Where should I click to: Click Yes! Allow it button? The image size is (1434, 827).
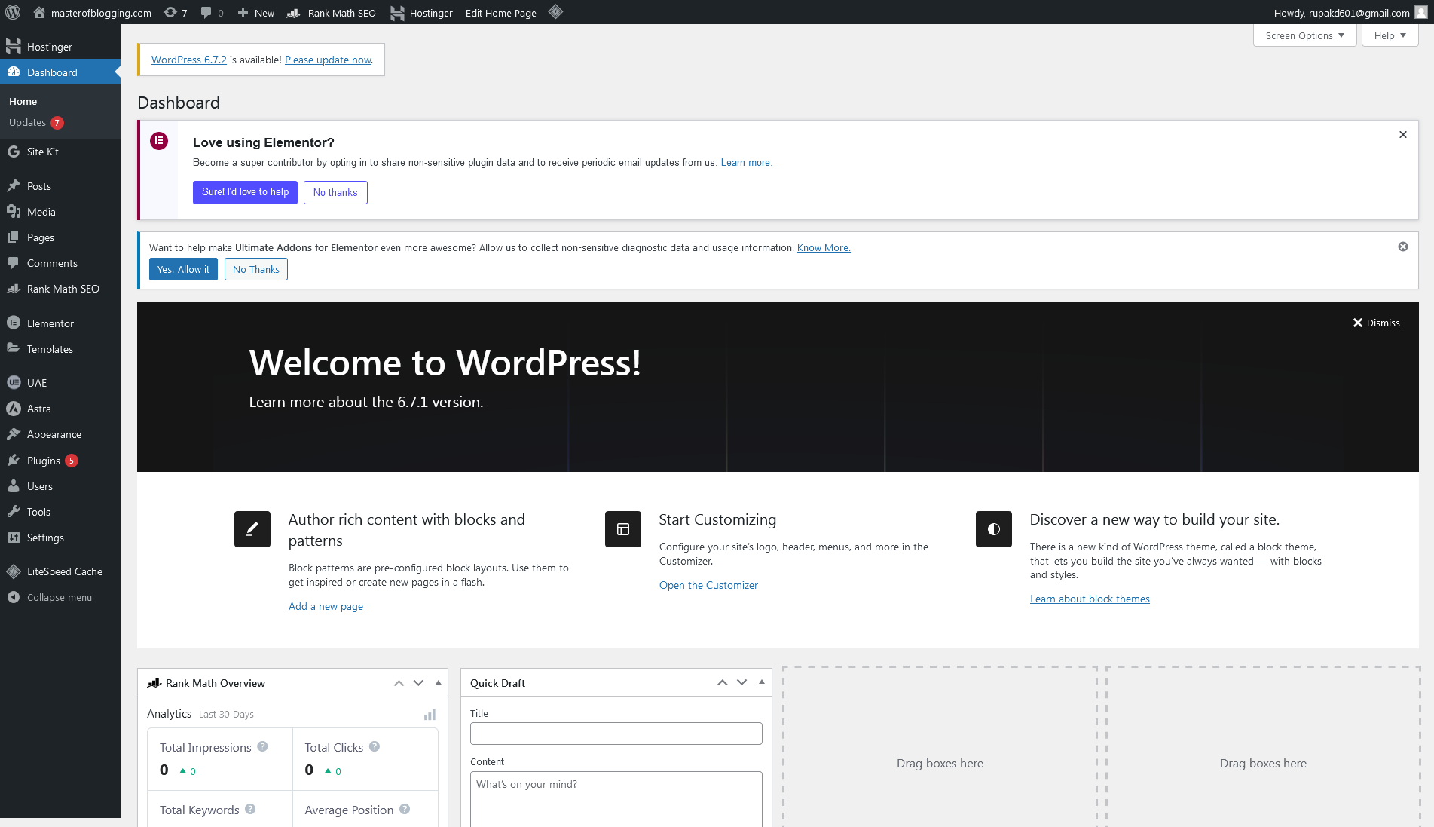tap(183, 269)
